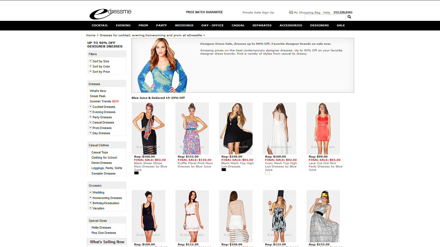Open Petite Dresses link
Screen dimensions: 440x247
(101, 228)
